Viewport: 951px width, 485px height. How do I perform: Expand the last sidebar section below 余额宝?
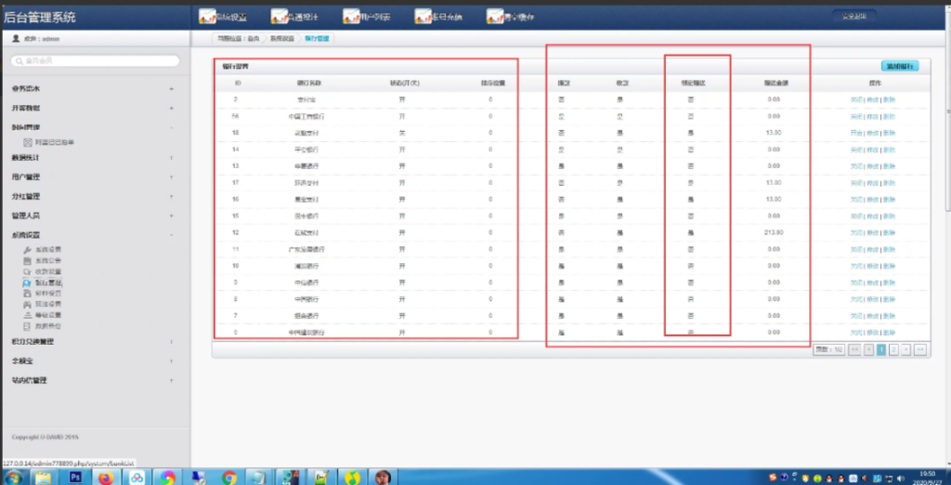(x=171, y=381)
